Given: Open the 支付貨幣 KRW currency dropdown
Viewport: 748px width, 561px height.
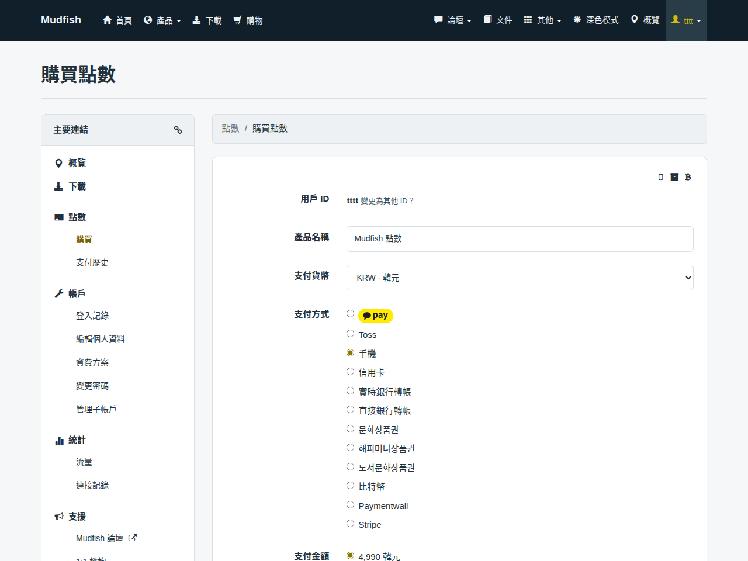Looking at the screenshot, I should click(520, 278).
